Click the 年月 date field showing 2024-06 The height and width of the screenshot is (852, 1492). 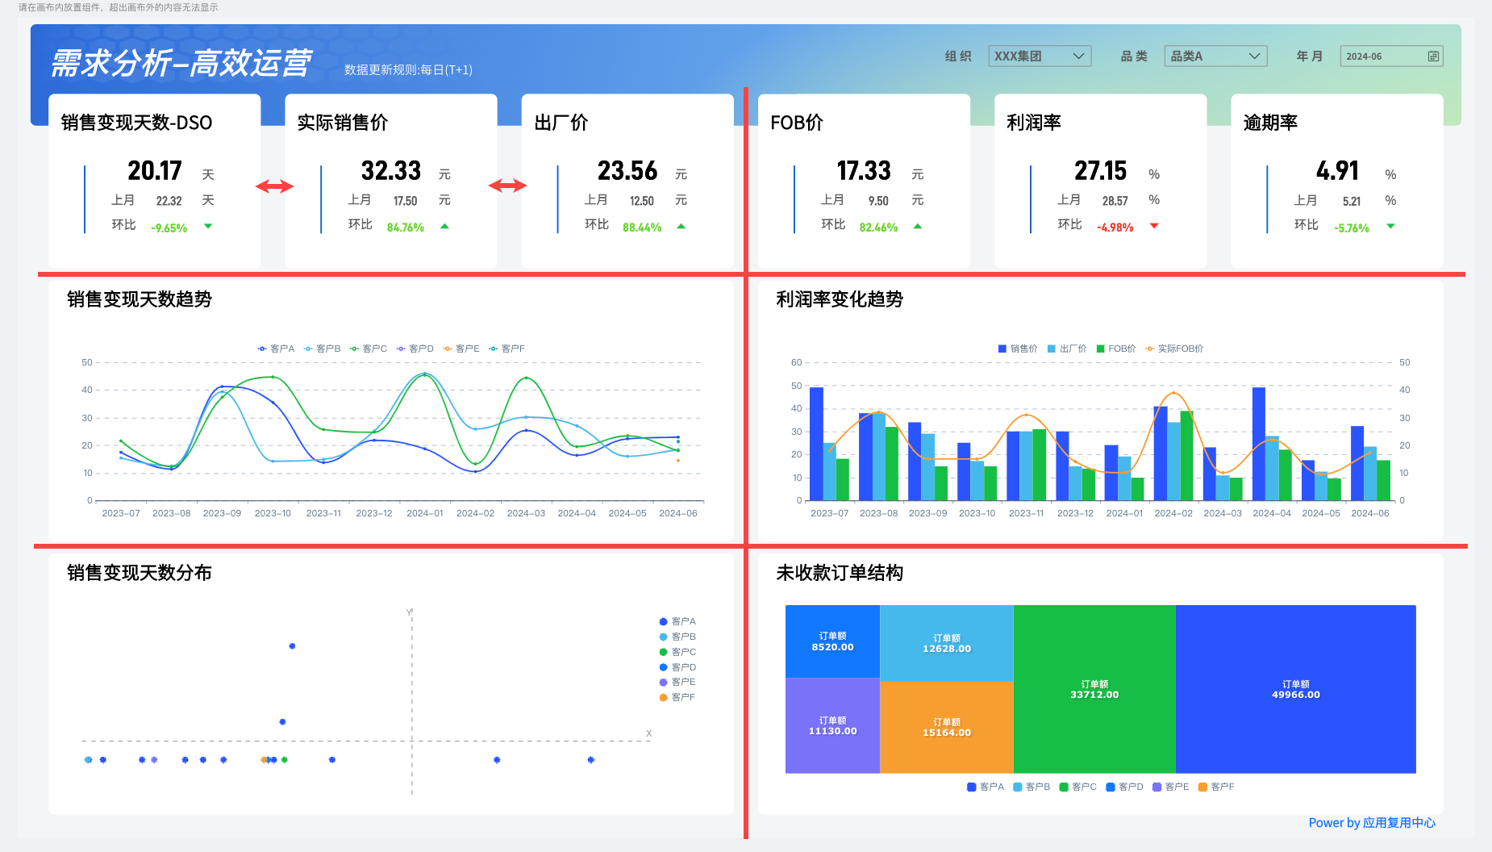tap(1391, 56)
